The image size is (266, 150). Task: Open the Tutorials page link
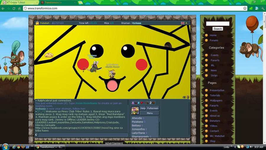215,96
